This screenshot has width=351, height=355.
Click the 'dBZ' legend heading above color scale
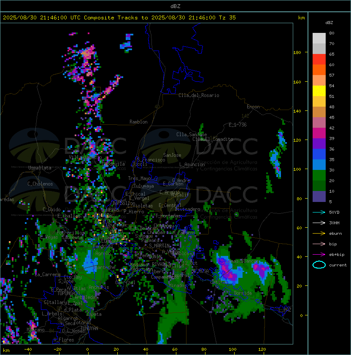(329, 23)
